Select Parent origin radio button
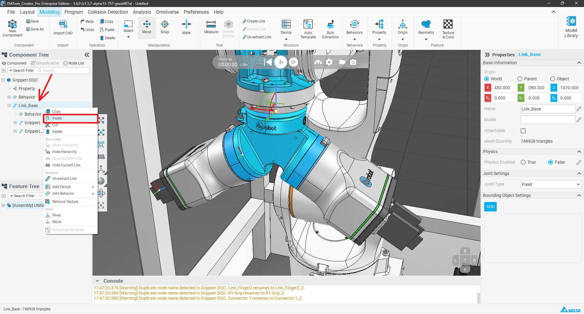The height and width of the screenshot is (314, 584). 520,79
